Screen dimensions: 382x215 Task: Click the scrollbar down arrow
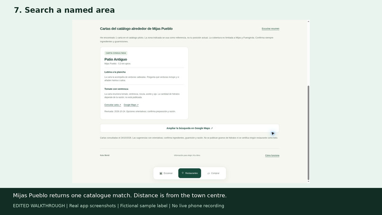309,181
